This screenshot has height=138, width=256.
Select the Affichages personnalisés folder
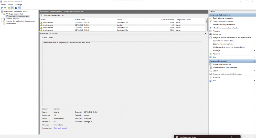(x=15, y=14)
